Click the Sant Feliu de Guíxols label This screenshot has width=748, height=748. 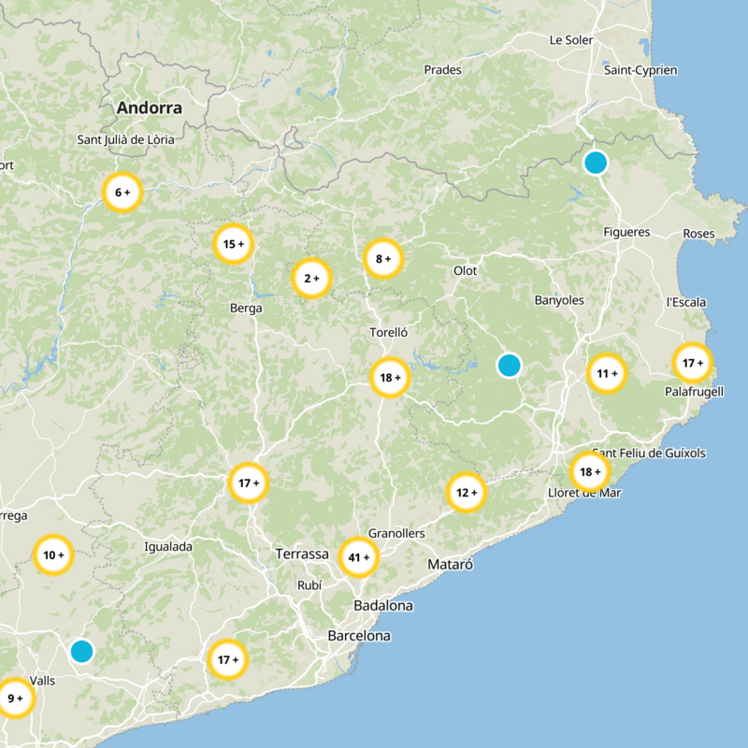point(649,453)
